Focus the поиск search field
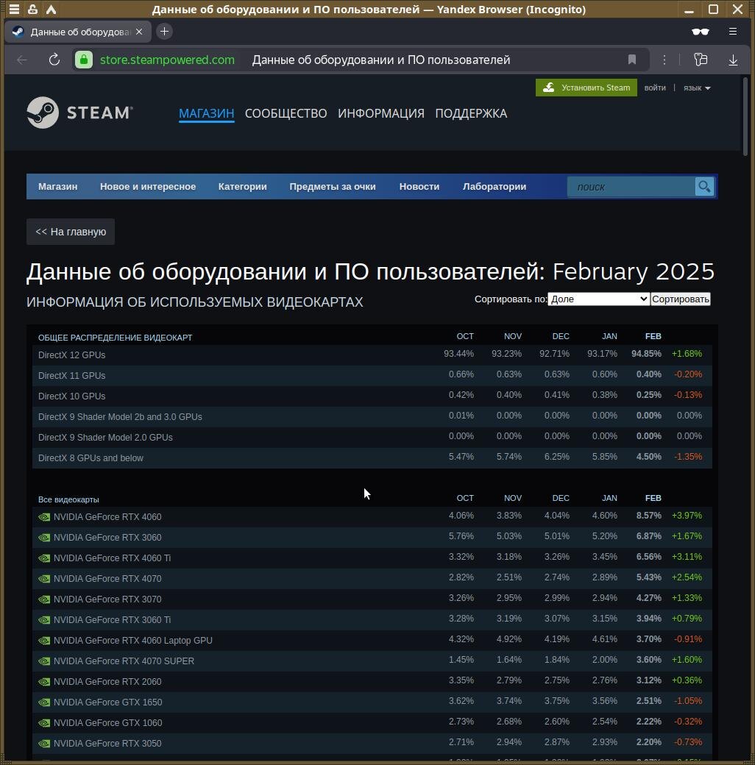This screenshot has width=755, height=765. pos(631,187)
